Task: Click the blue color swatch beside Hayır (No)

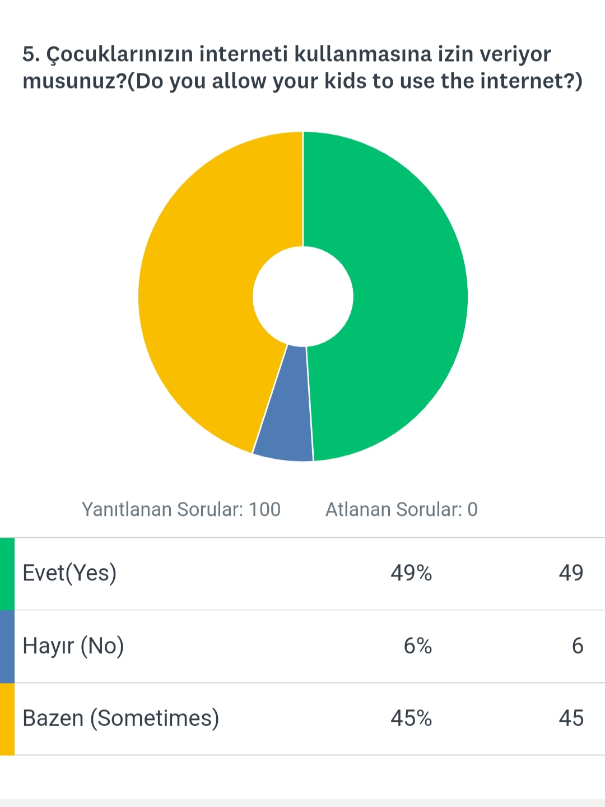Action: coord(7,646)
